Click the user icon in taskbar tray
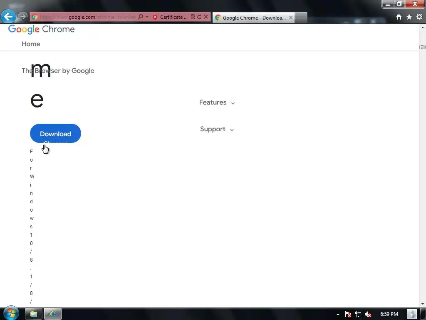This screenshot has height=320, width=426. [x=412, y=314]
